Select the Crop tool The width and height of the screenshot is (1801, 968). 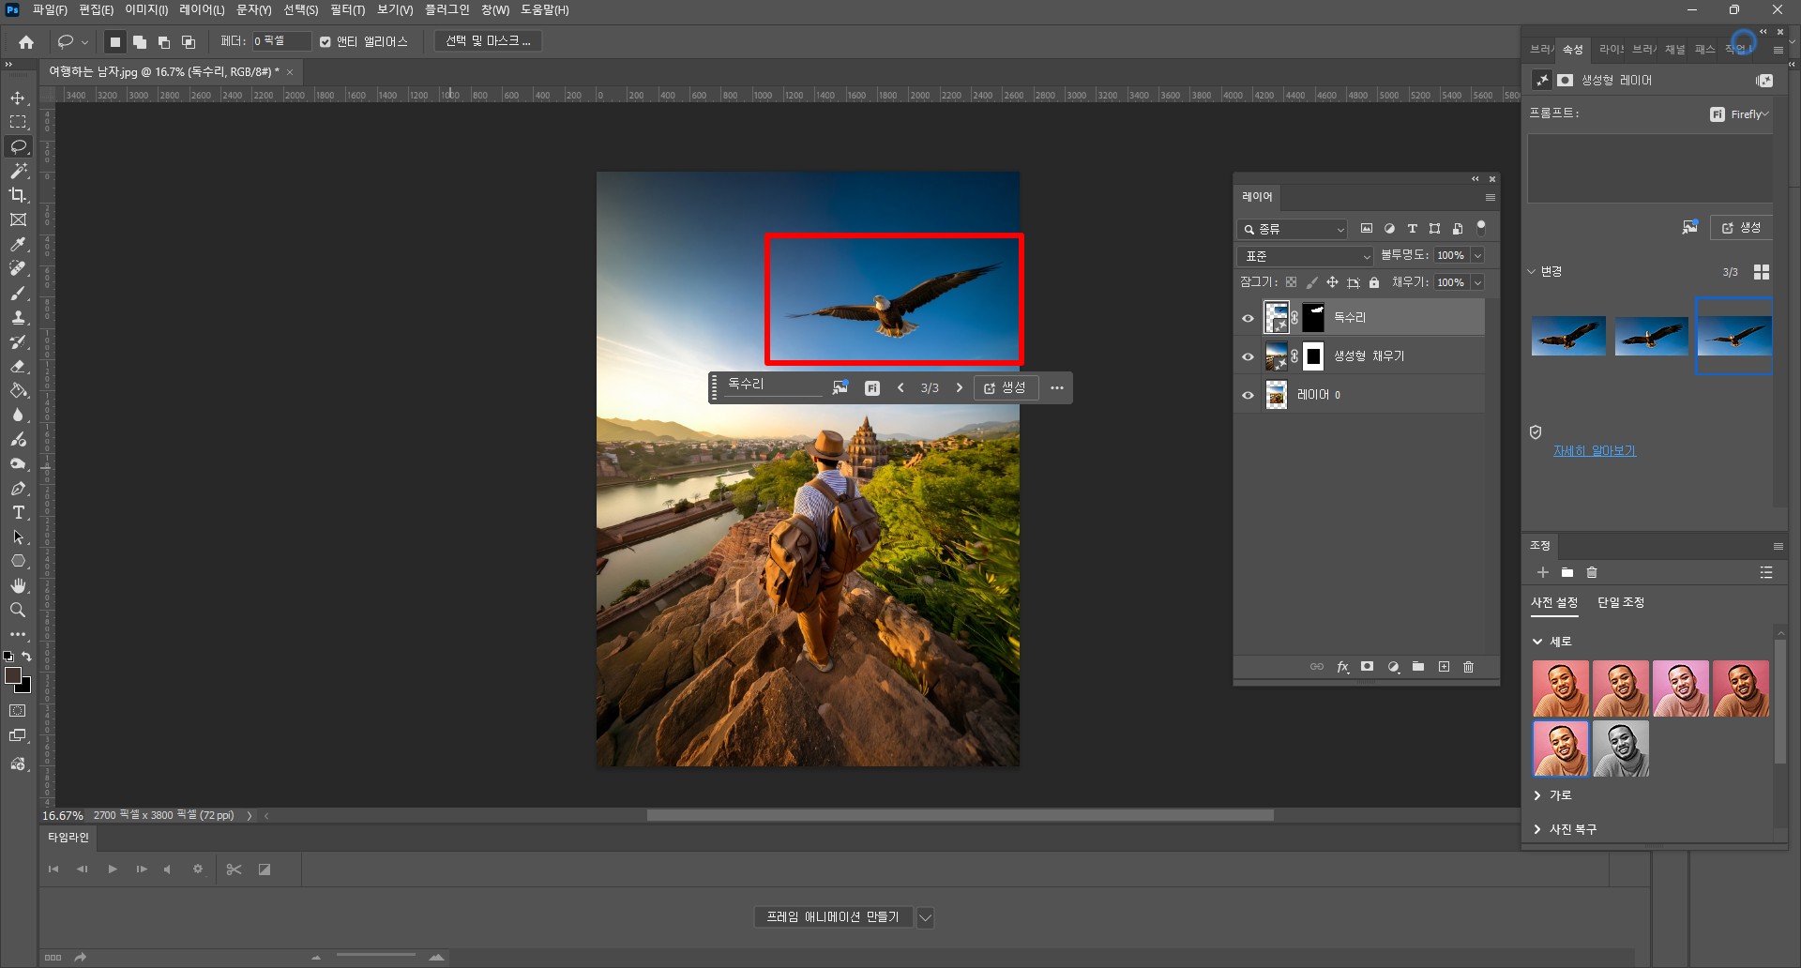tap(18, 195)
